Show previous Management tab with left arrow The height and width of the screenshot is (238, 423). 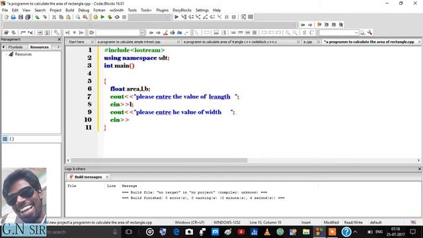3,47
